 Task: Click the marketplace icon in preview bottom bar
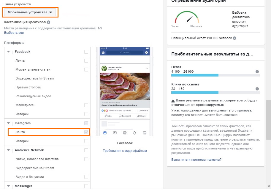tap(125, 133)
